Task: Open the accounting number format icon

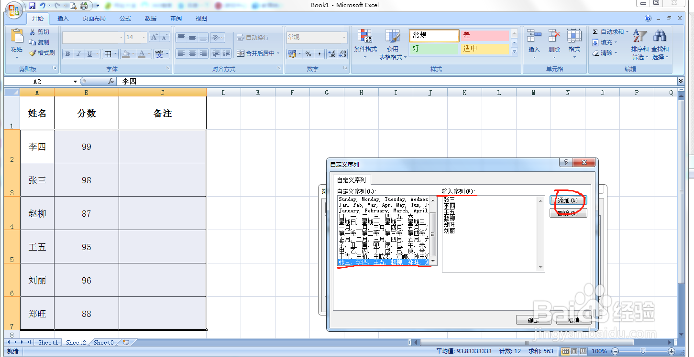Action: 292,54
